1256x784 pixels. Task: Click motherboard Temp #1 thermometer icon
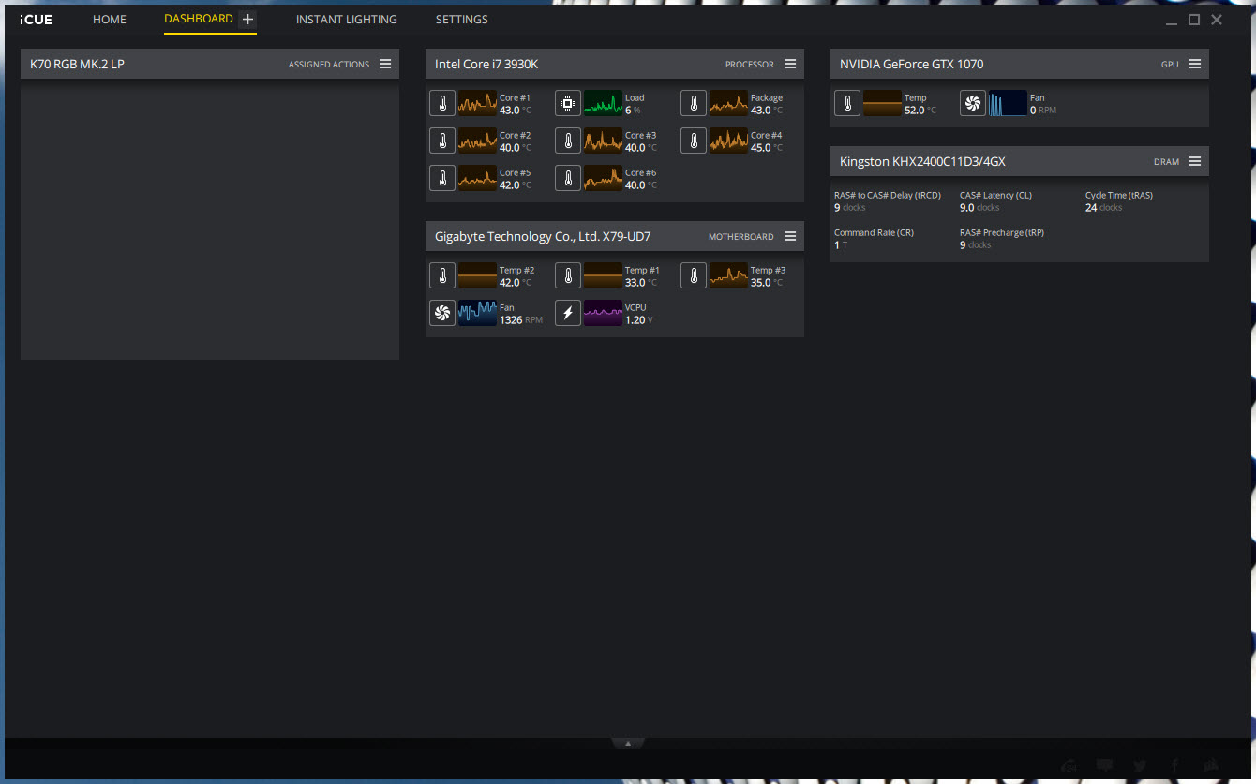(x=568, y=275)
